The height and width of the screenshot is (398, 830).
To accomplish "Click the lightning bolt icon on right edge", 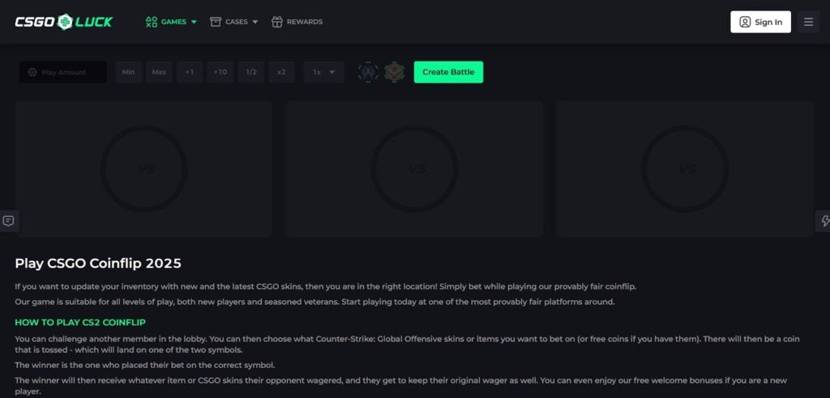I will pyautogui.click(x=824, y=221).
